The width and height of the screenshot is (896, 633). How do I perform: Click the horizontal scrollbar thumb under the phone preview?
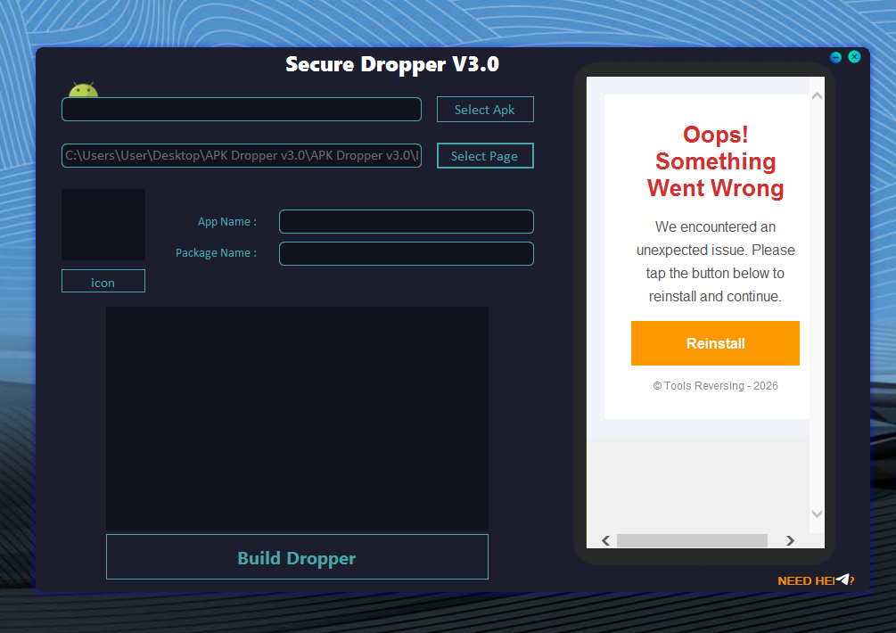[691, 540]
